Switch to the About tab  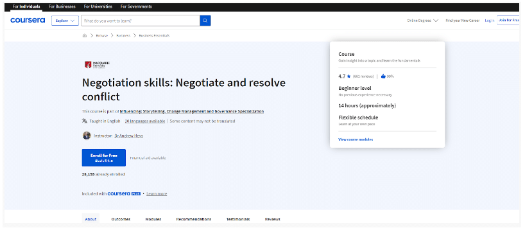[90, 219]
